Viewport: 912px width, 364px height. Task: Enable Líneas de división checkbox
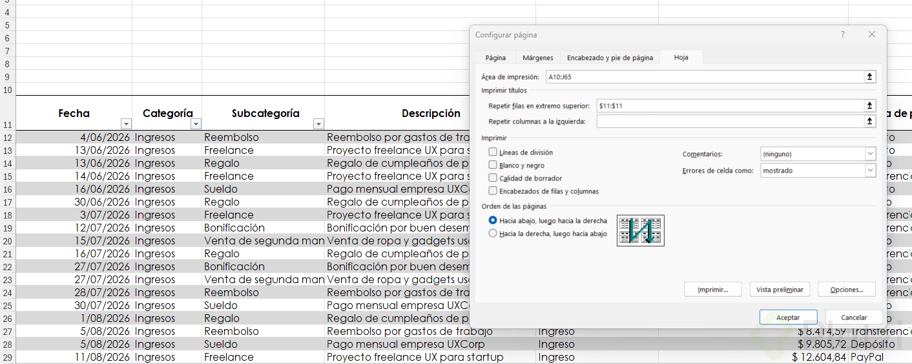493,153
